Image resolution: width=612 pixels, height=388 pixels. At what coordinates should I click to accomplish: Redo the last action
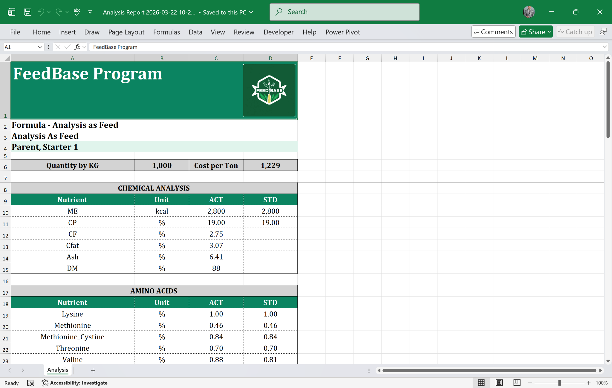59,12
